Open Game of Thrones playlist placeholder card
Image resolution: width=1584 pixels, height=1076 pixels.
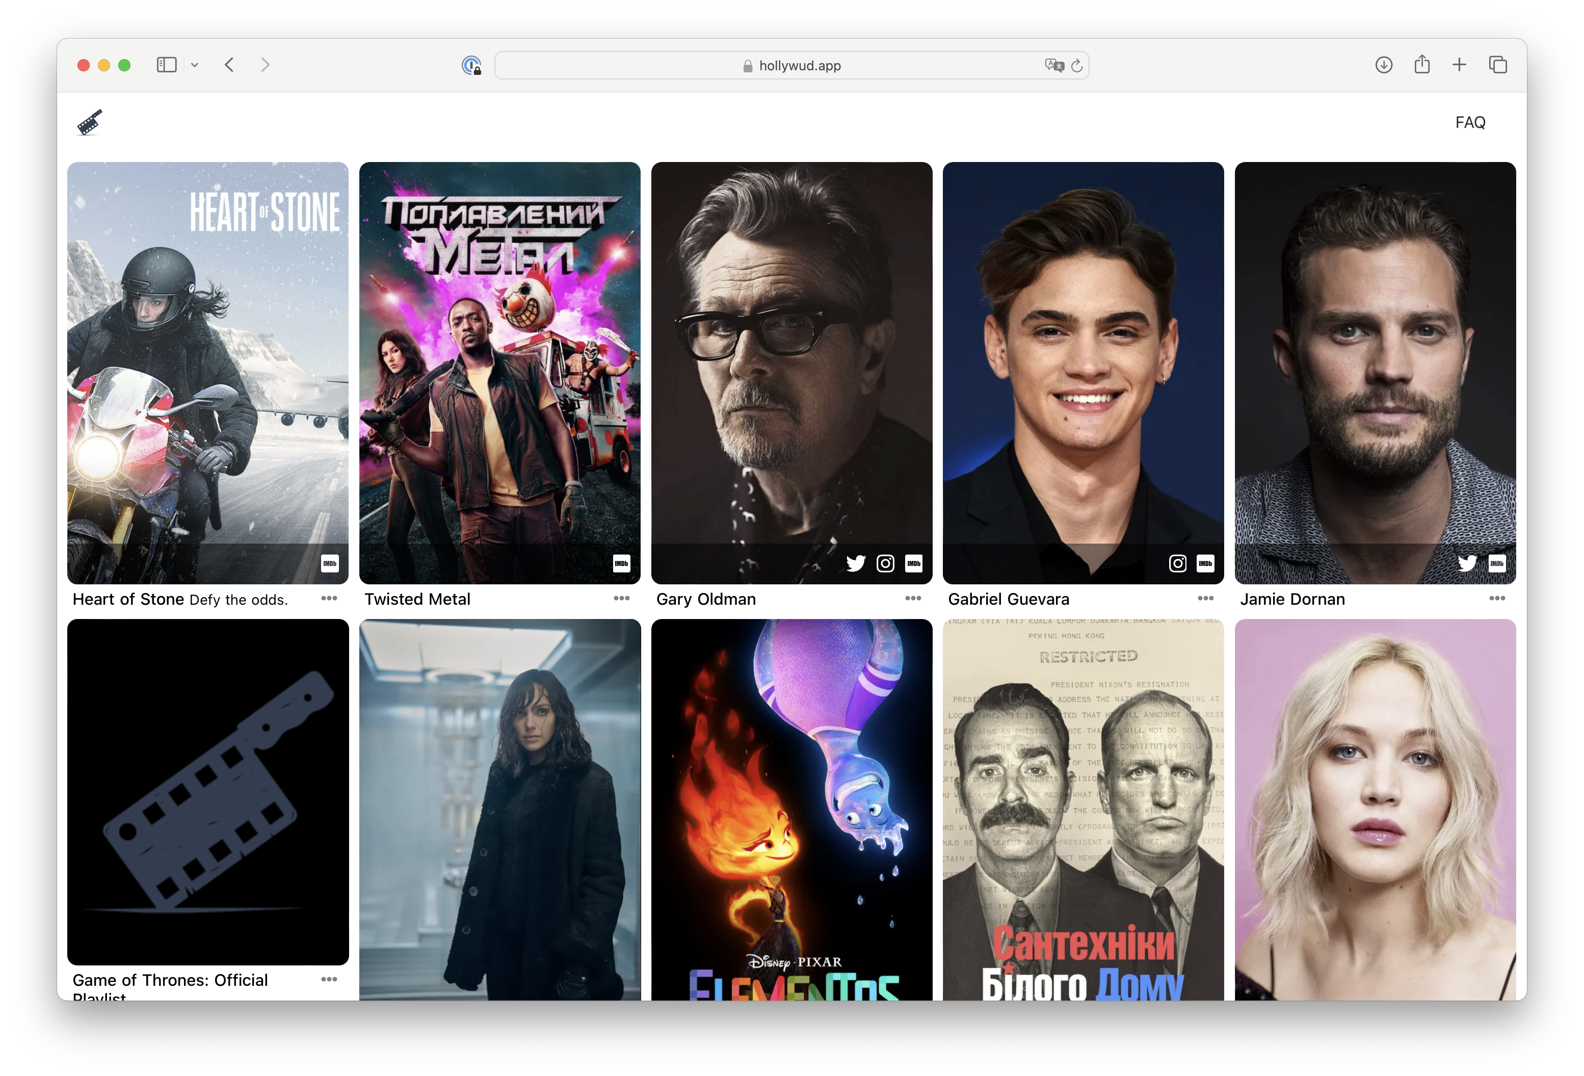pos(208,792)
